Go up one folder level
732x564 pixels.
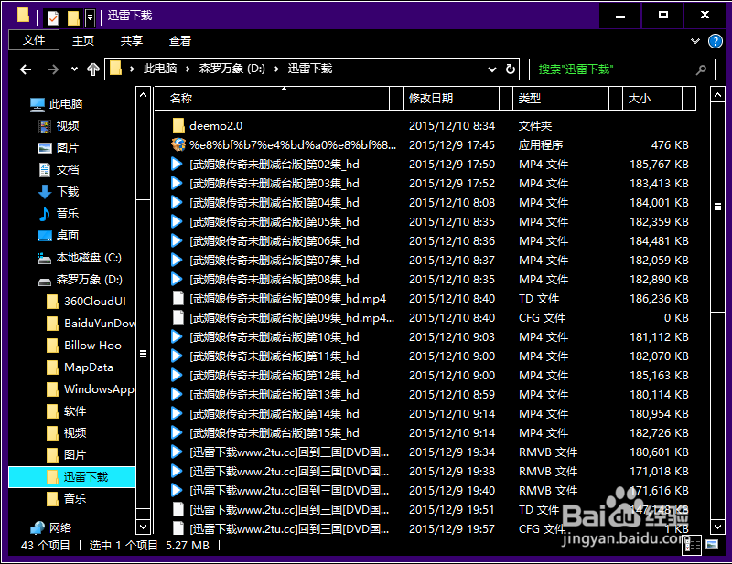[x=93, y=69]
